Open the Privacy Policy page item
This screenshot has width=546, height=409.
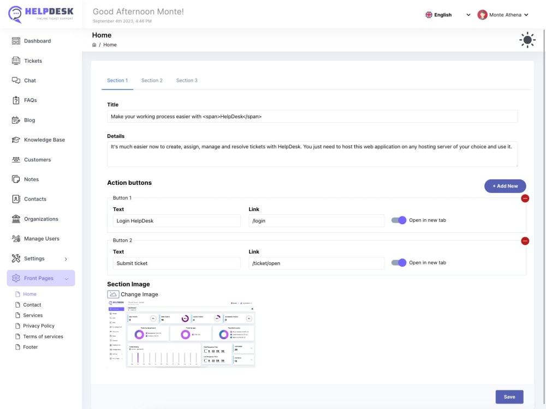pyautogui.click(x=39, y=326)
